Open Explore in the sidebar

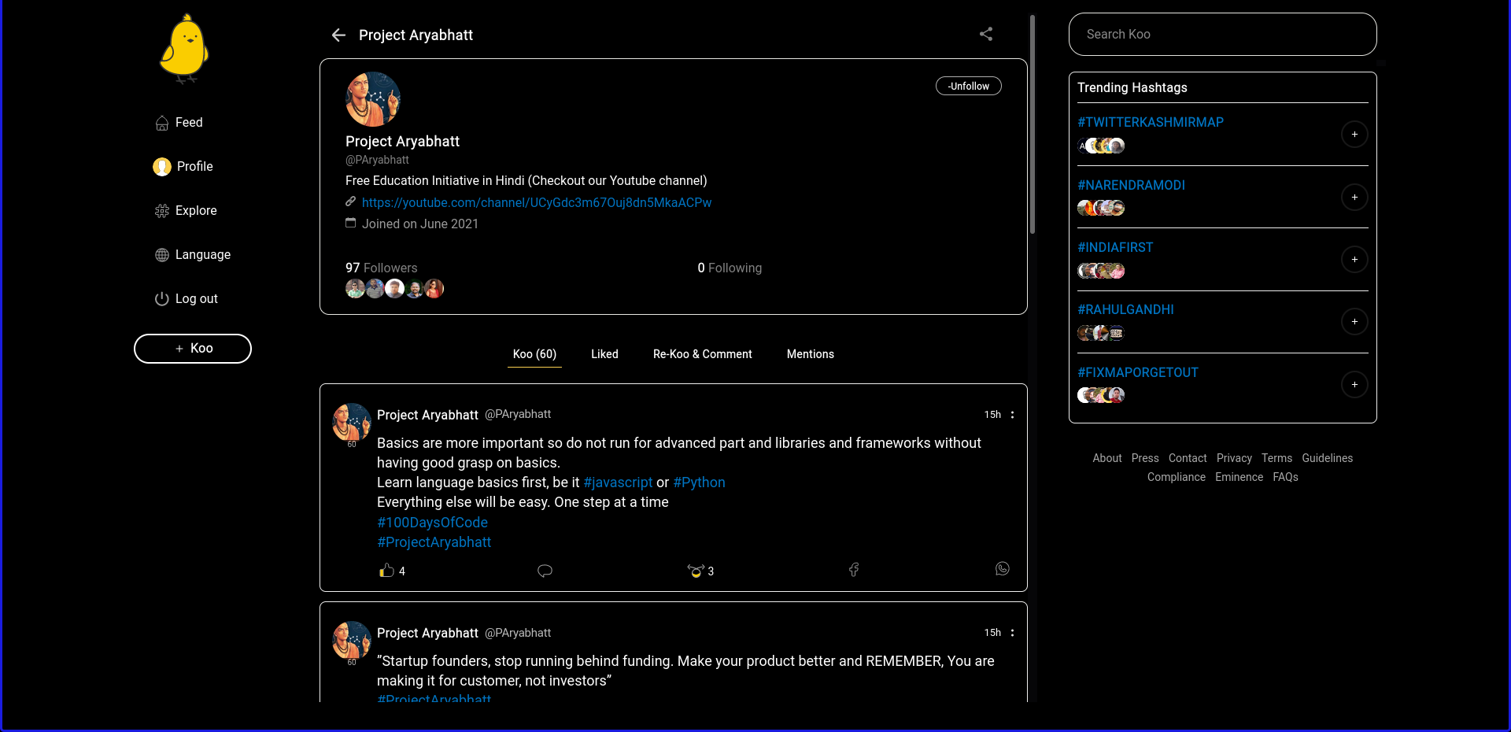[186, 211]
